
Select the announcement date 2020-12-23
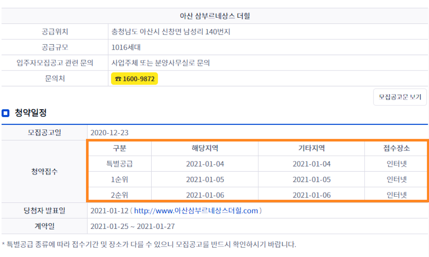coord(109,133)
